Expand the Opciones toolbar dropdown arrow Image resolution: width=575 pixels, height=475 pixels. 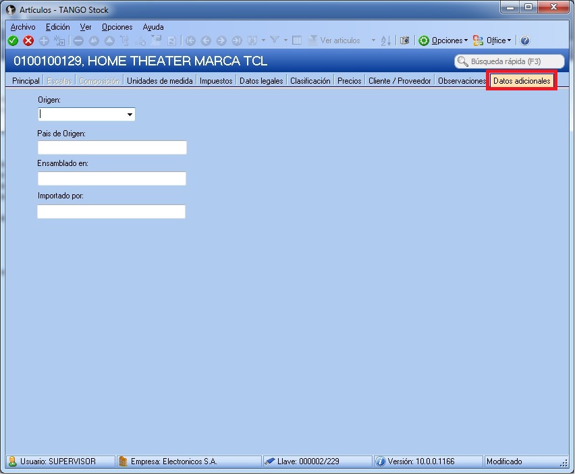466,40
